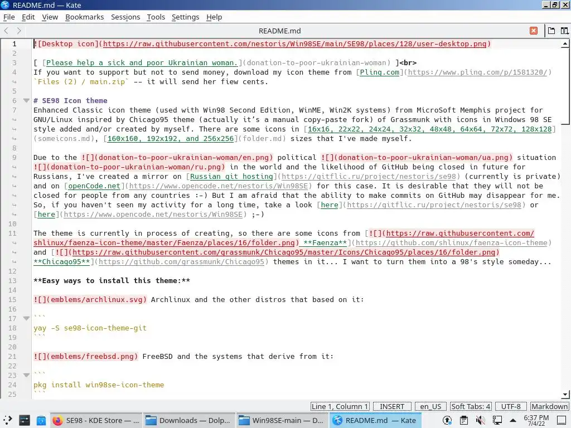Select the README.md tab
Viewport: 571px width, 428px height.
point(280,31)
